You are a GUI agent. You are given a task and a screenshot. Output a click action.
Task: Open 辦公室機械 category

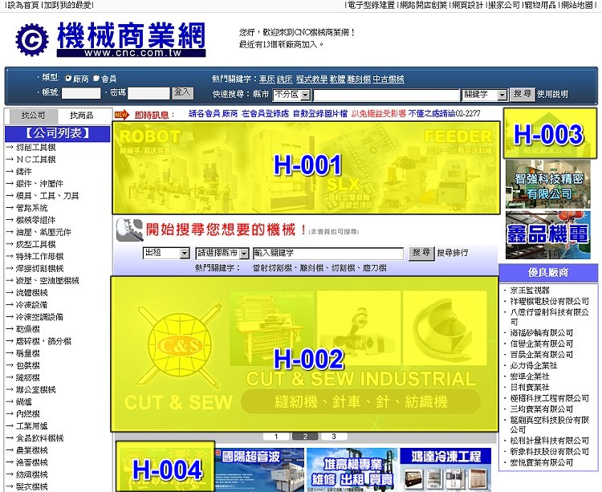pos(35,390)
